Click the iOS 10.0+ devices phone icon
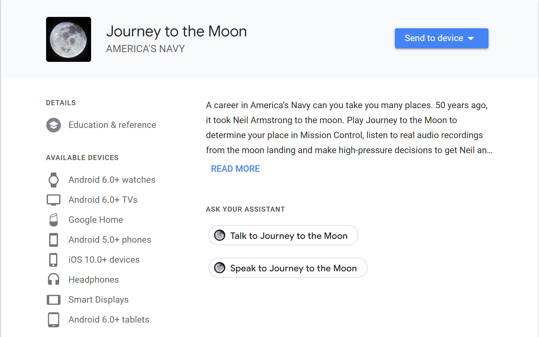Image resolution: width=539 pixels, height=337 pixels. coord(54,260)
